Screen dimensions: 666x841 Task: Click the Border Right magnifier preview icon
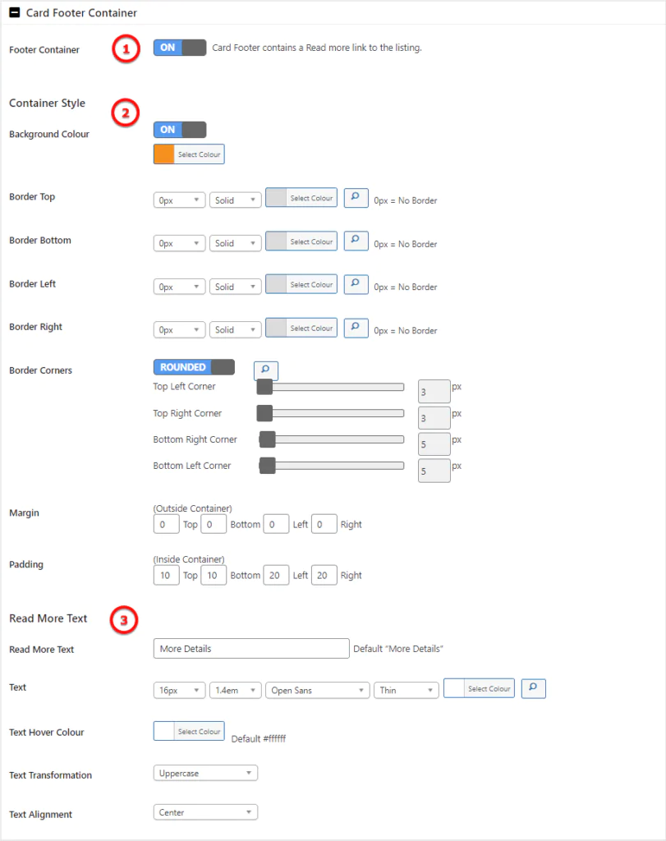[x=356, y=328]
